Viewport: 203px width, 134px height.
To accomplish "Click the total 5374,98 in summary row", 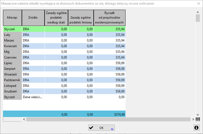I will (120, 115).
